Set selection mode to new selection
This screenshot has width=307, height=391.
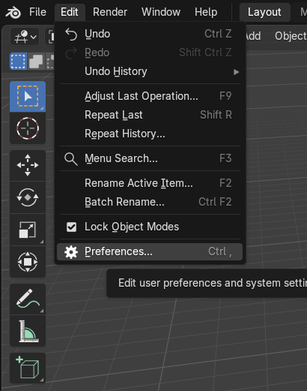click(x=19, y=62)
